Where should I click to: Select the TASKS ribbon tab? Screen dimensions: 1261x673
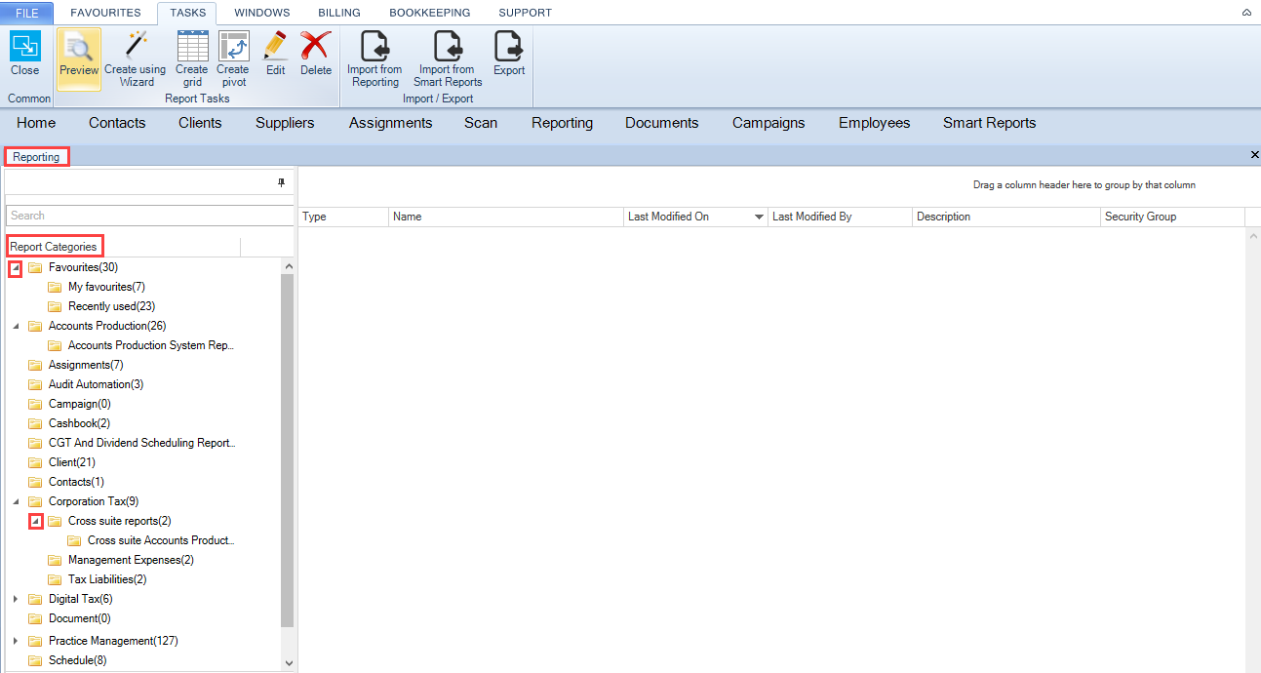pyautogui.click(x=187, y=13)
